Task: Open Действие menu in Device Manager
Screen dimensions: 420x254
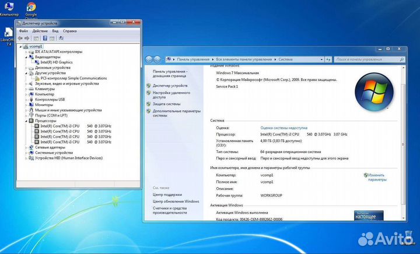Action: [40, 31]
